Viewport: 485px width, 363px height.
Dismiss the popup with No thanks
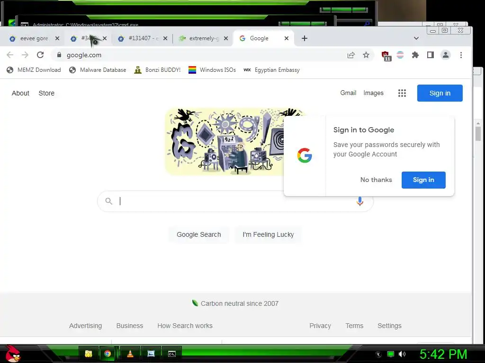pos(376,180)
